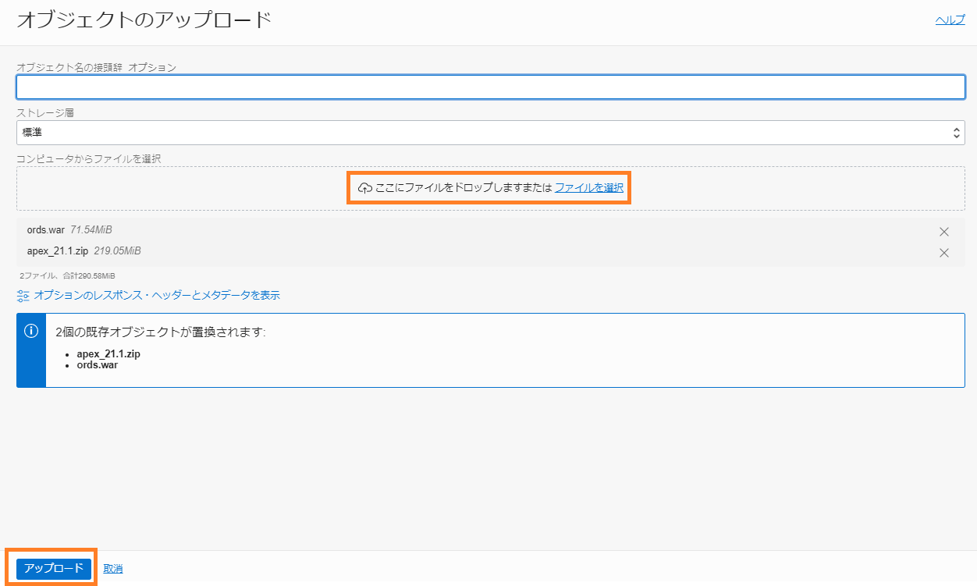
Task: Click the 71.54MiB file size text
Action: (x=91, y=230)
